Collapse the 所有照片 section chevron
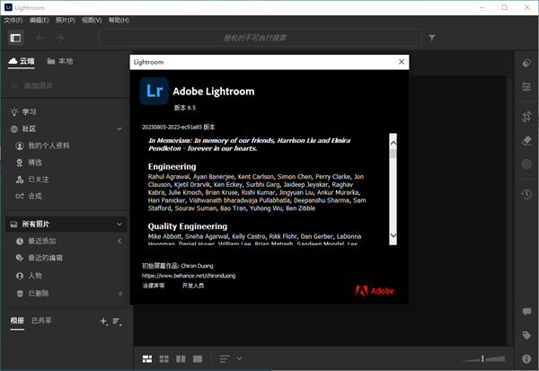This screenshot has height=371, width=539. click(119, 225)
